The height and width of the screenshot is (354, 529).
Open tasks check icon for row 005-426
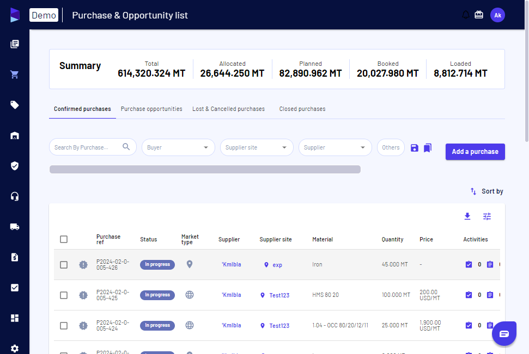tap(469, 264)
